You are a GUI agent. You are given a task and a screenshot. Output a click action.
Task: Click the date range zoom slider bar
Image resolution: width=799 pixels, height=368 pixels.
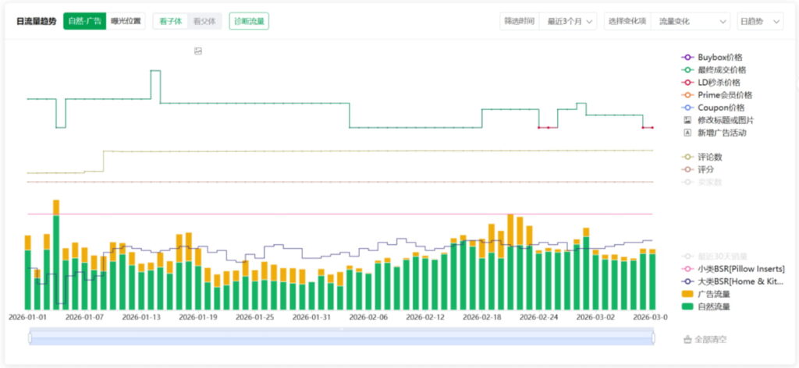341,337
